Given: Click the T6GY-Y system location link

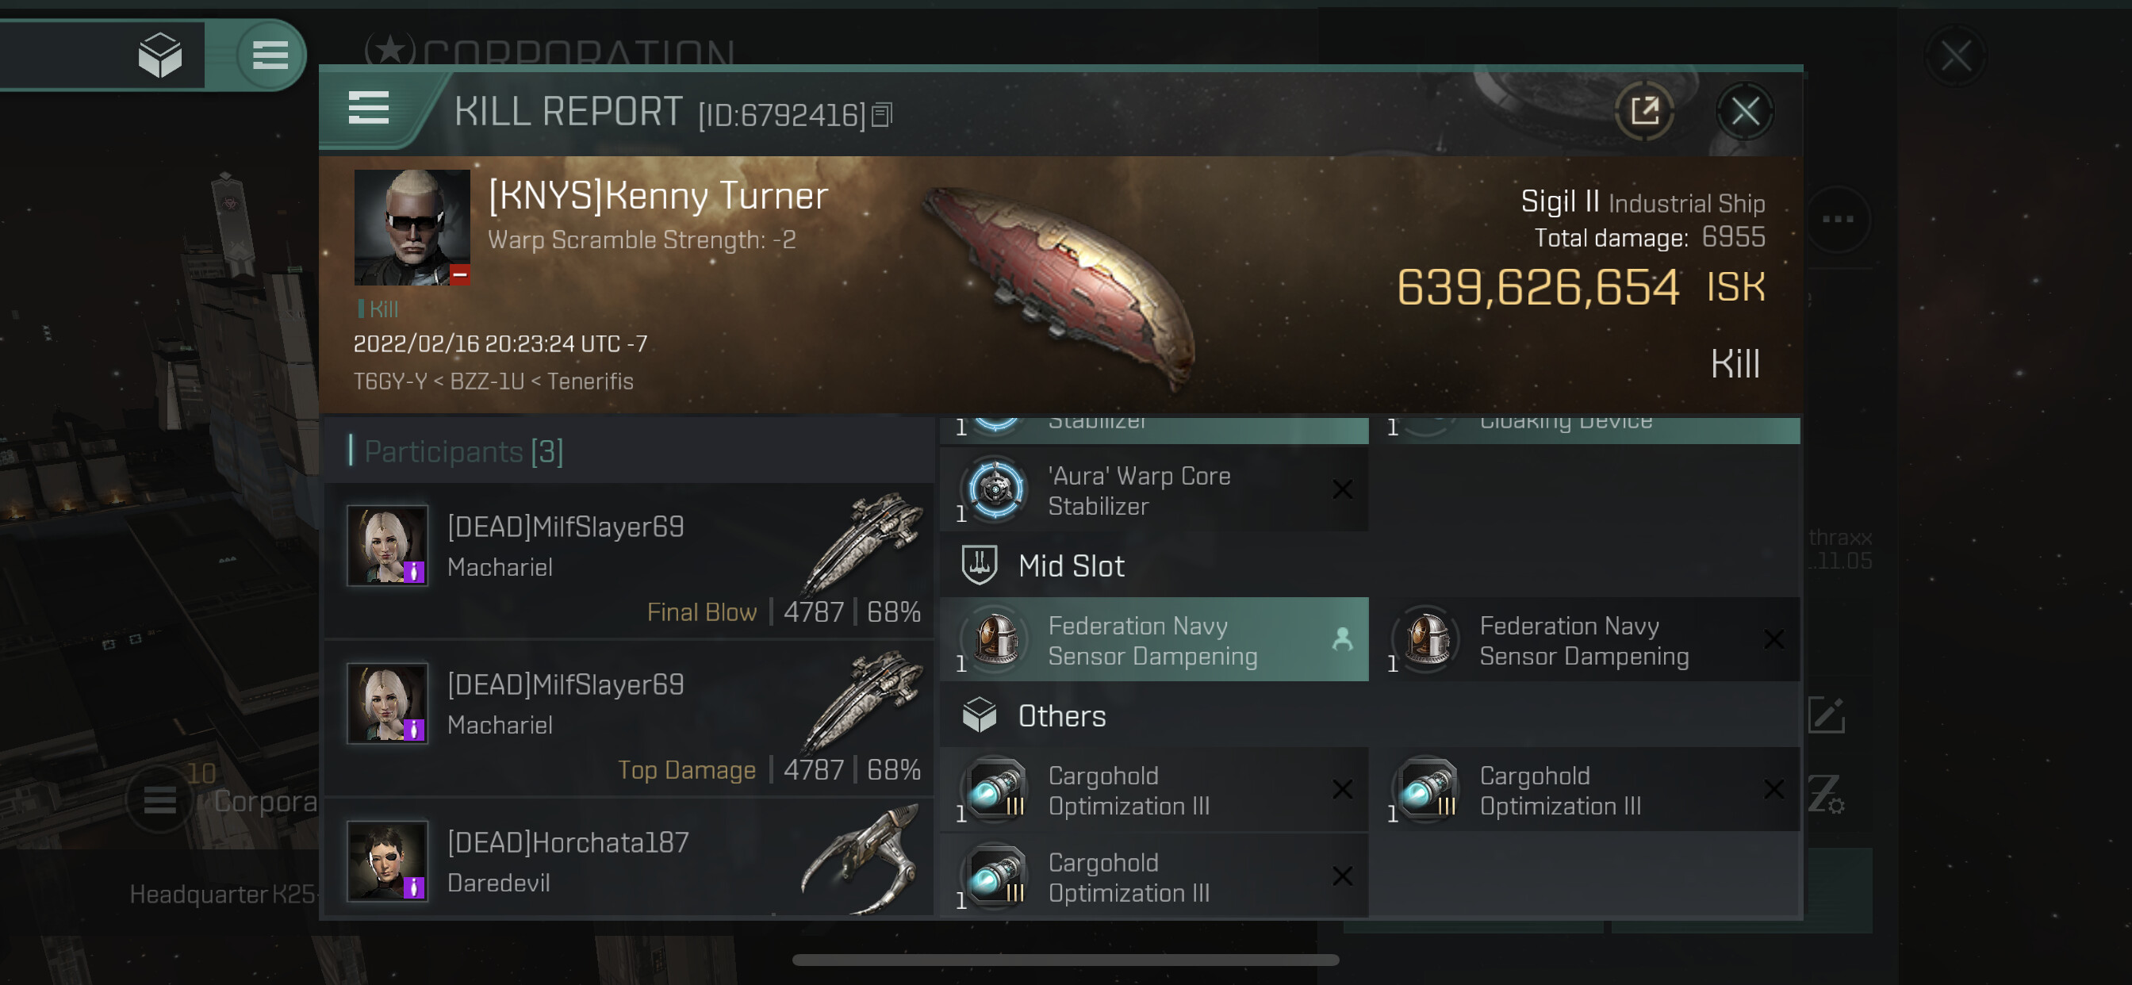Looking at the screenshot, I should coord(389,381).
